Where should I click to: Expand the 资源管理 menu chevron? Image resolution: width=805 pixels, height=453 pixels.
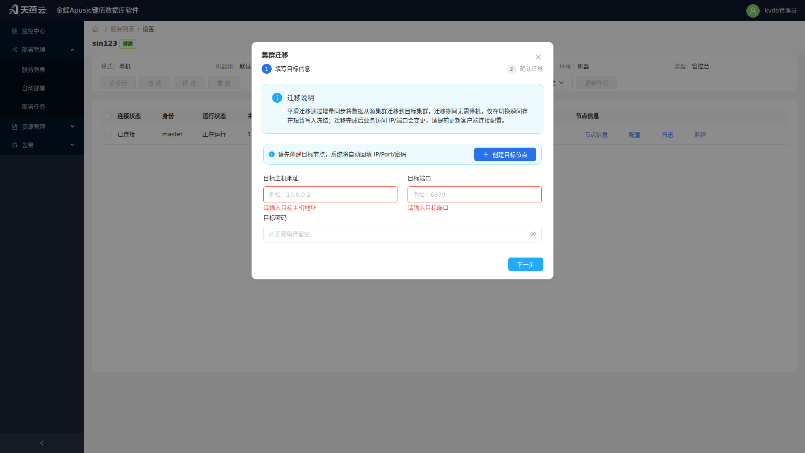tap(73, 127)
